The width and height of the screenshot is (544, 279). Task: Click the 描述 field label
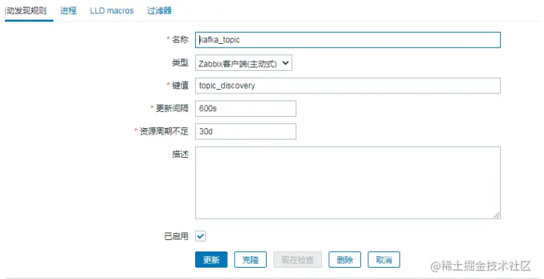tap(180, 154)
